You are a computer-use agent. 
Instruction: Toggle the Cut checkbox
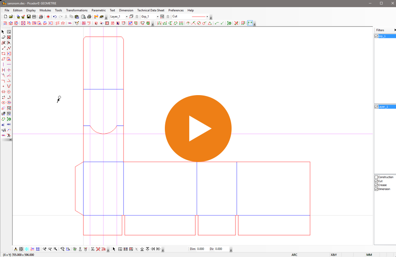376,181
